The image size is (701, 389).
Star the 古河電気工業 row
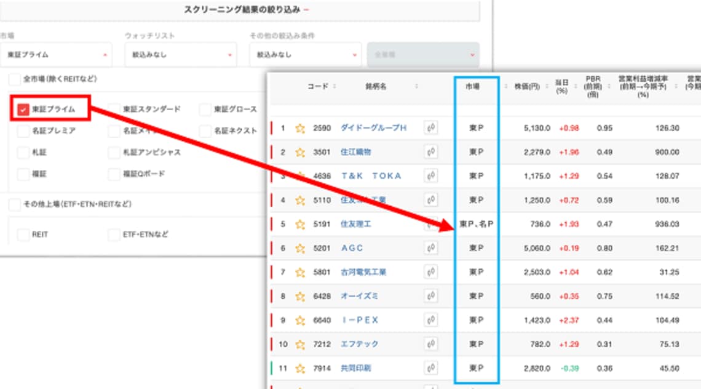(300, 272)
